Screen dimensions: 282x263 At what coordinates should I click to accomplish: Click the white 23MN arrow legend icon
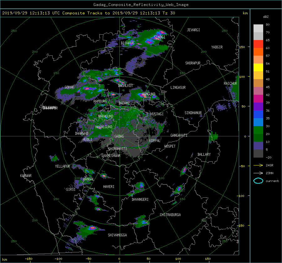point(258,173)
